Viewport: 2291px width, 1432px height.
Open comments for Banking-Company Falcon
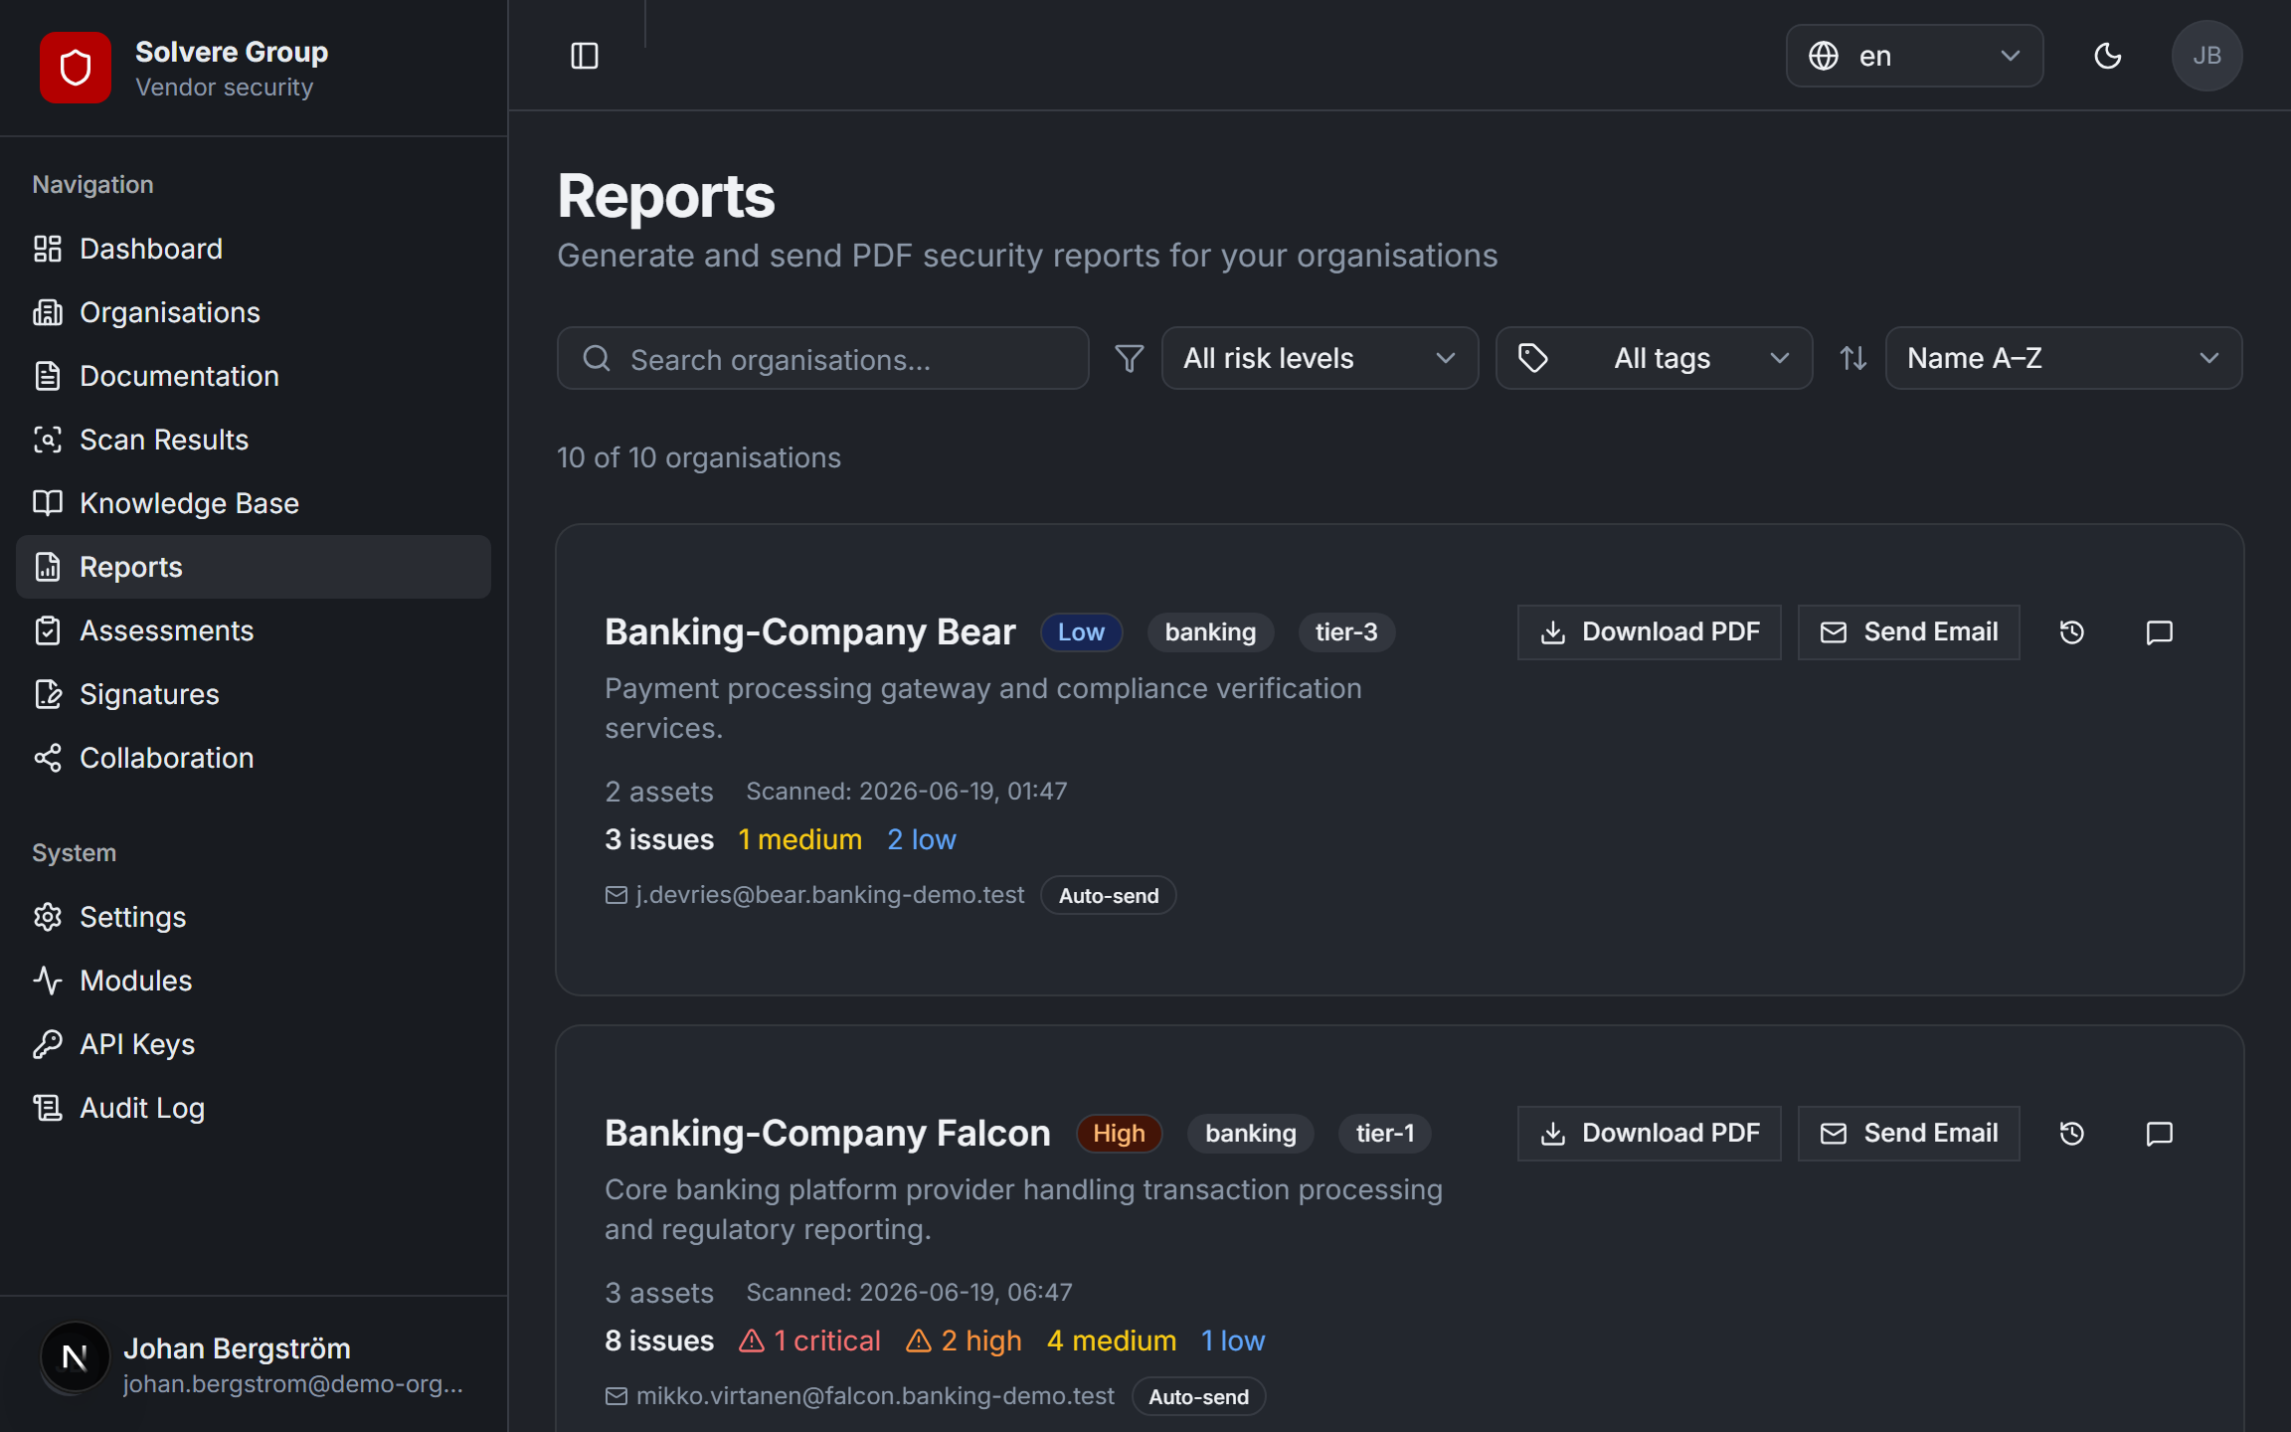pos(2160,1134)
